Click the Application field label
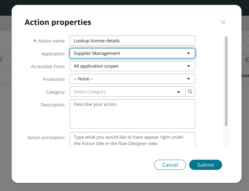Viewport: 249px width, 191px height. pyautogui.click(x=53, y=54)
